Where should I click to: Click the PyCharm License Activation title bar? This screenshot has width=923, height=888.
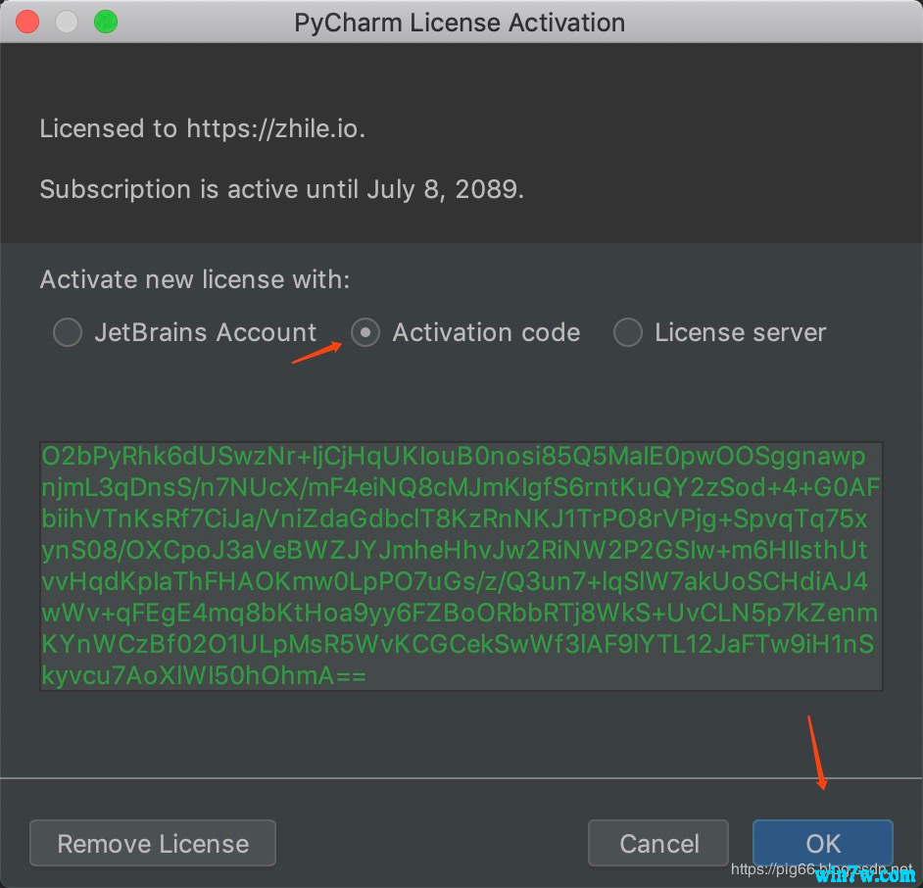pos(460,23)
